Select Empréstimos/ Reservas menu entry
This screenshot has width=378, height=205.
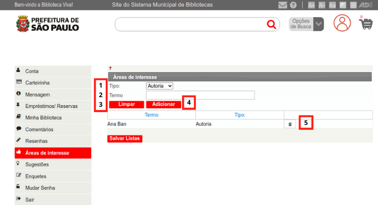[53, 106]
